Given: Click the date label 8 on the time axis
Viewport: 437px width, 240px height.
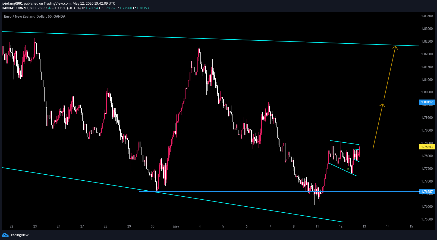Looking at the screenshot, I should pyautogui.click(x=294, y=226).
